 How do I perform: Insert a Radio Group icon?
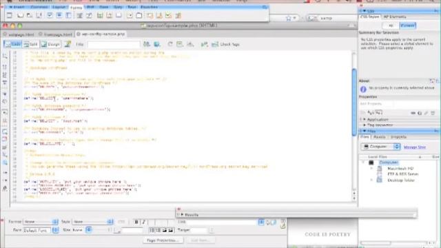(x=69, y=15)
